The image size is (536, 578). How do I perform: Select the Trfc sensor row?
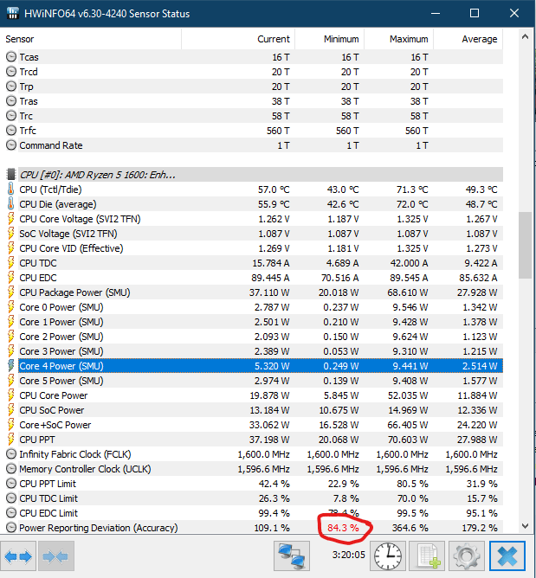(x=255, y=131)
